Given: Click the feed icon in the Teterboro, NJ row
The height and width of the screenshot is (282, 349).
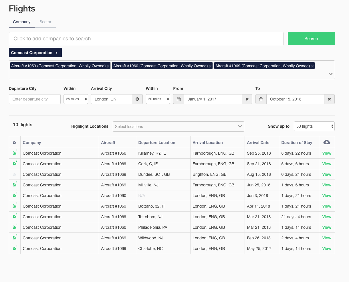Looking at the screenshot, I should [x=15, y=217].
